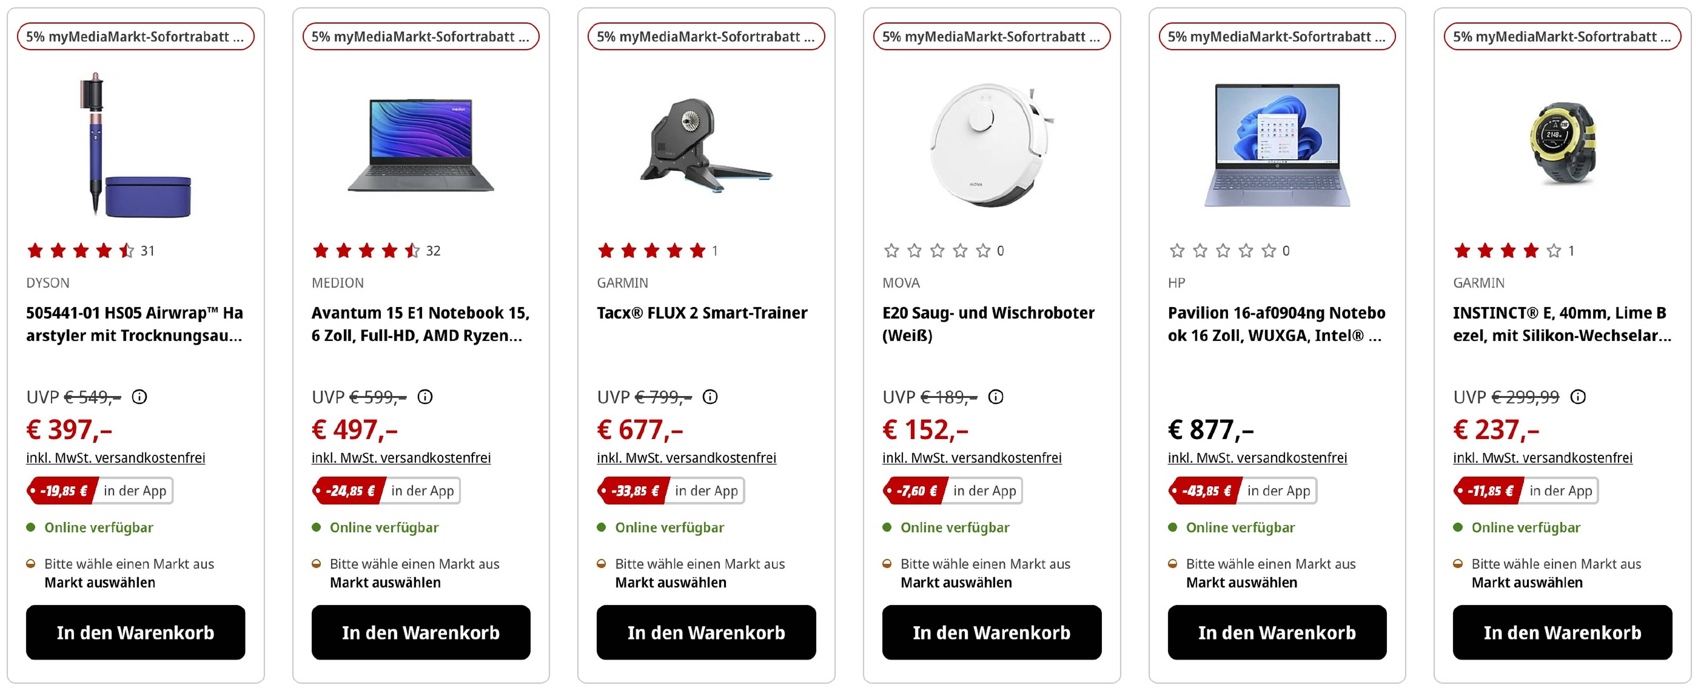Viewport: 1698px width, 691px height.
Task: Click UVP info icon for Medion Avantum
Action: coord(425,397)
